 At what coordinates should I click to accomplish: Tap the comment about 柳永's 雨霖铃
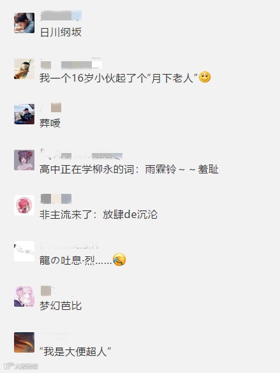tap(129, 170)
